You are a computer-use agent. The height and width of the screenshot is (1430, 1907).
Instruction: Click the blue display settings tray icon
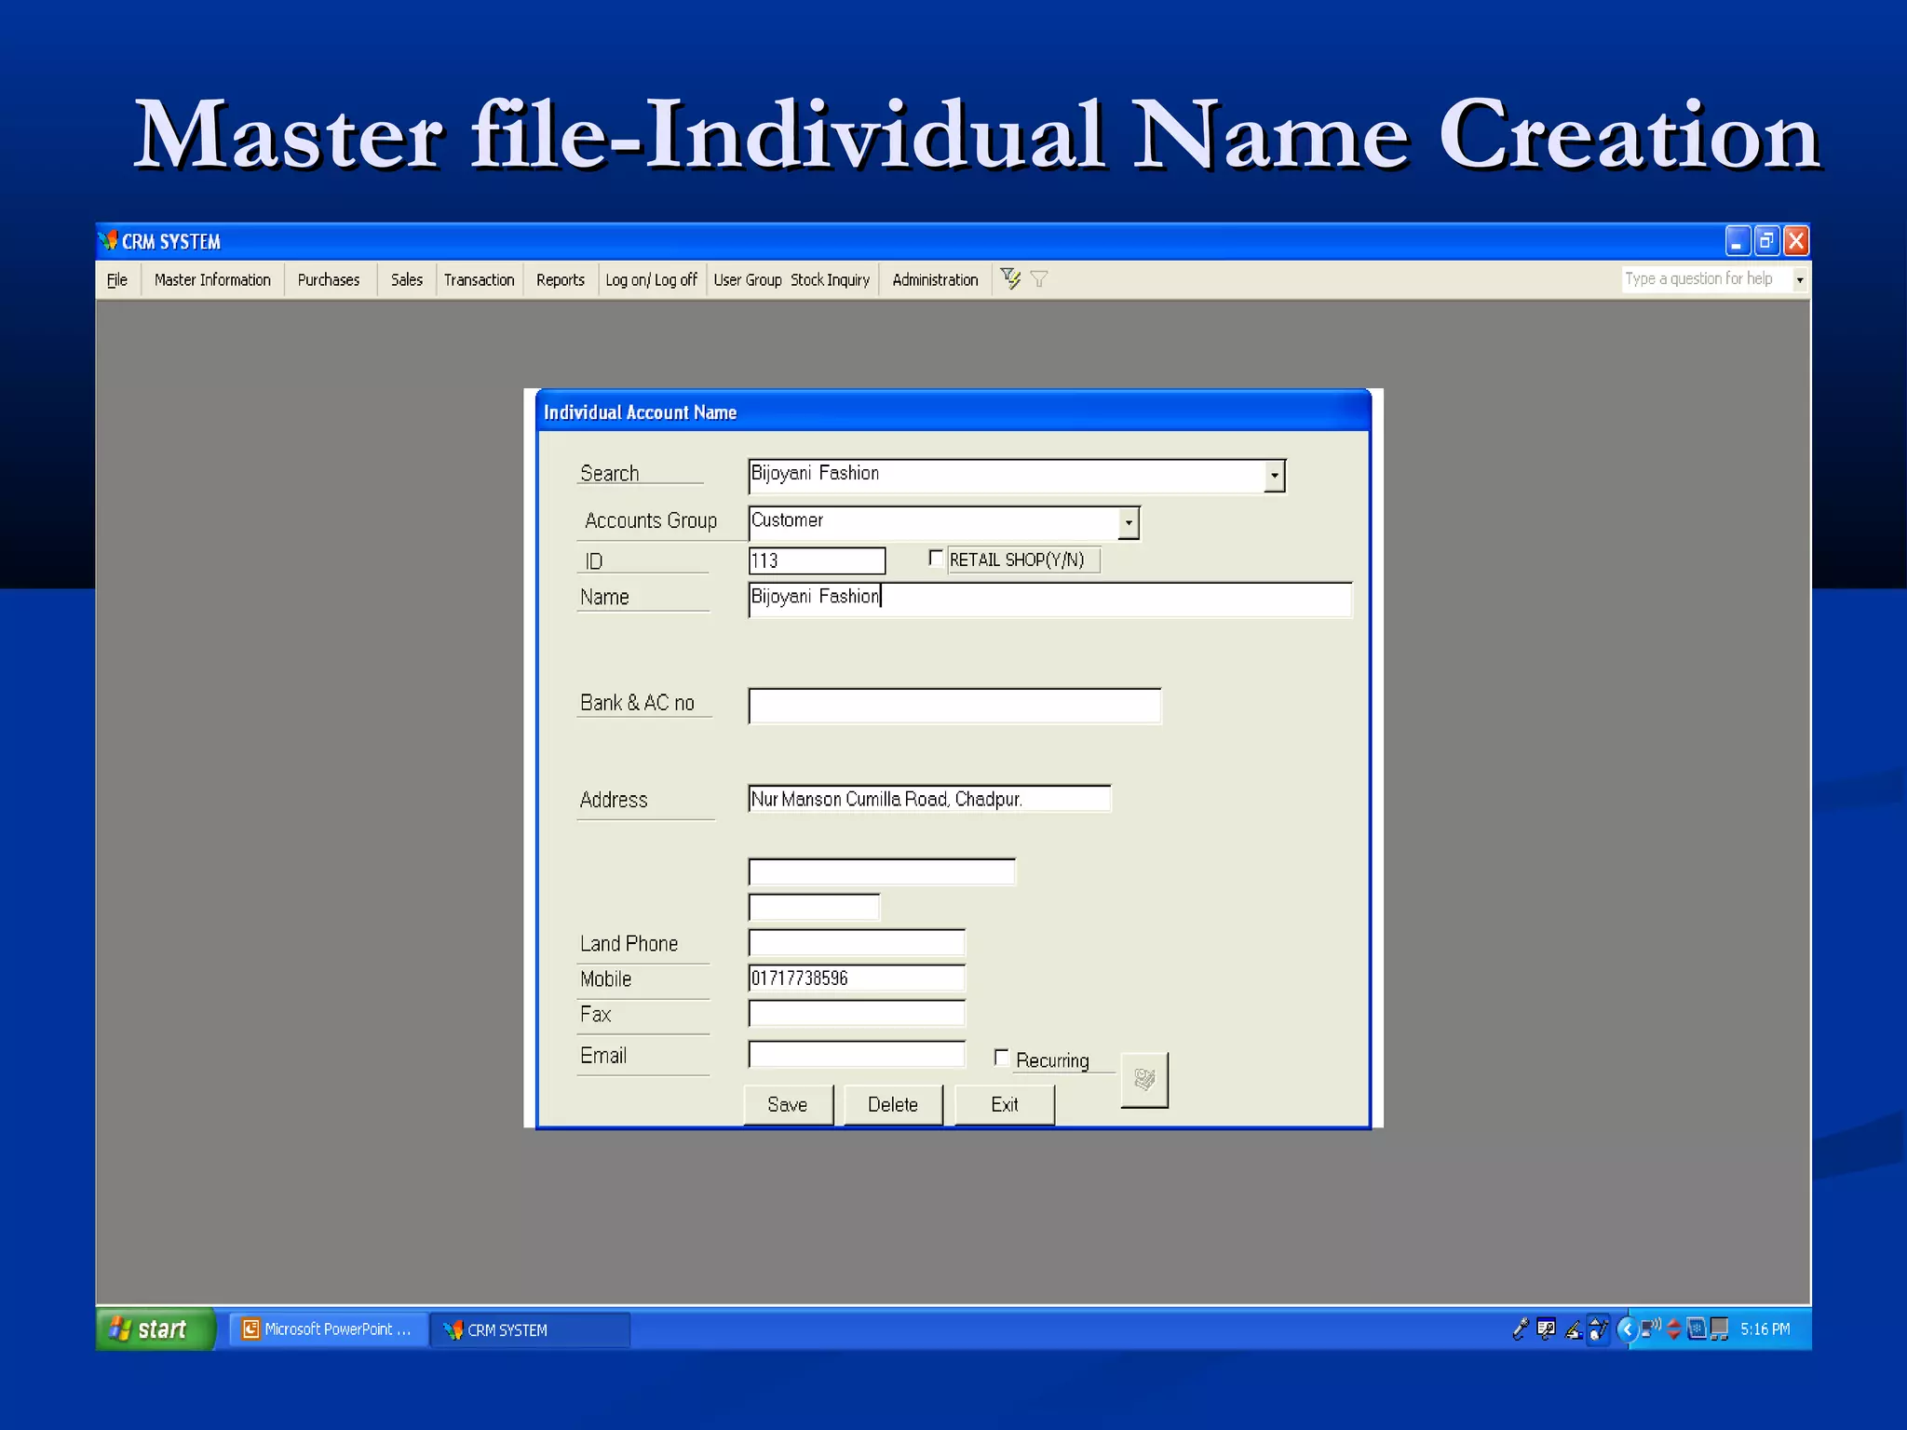tap(1697, 1329)
